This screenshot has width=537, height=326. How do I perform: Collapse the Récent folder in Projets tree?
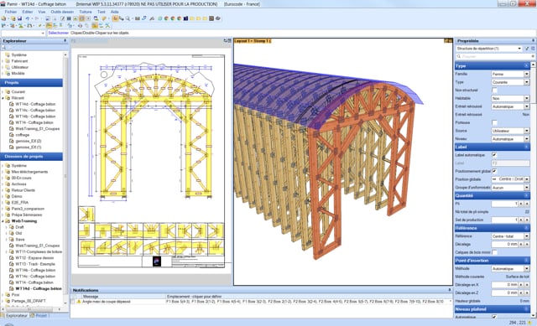click(3, 98)
